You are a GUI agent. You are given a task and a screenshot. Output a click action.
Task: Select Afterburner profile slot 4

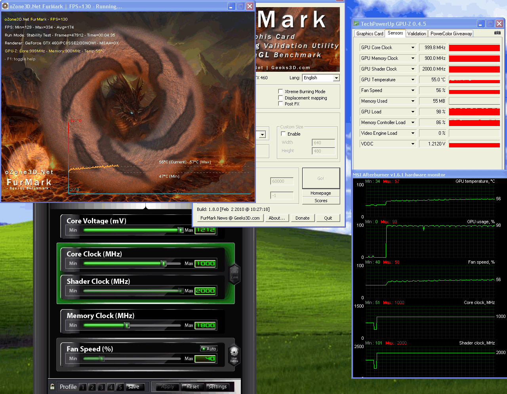111,387
